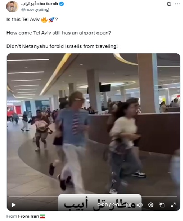Image resolution: width=183 pixels, height=221 pixels.
Task: Open the @nowtypiing handle link
Action: click(35, 10)
